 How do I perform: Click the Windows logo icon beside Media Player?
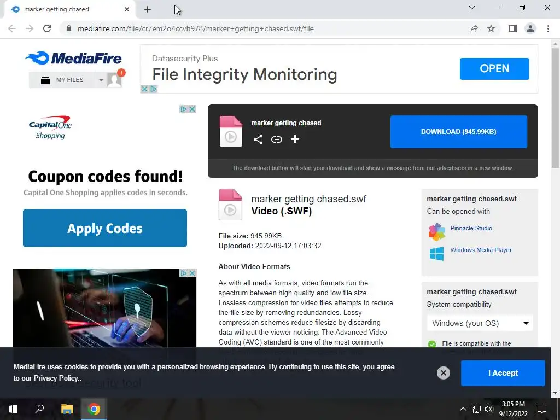click(x=436, y=254)
